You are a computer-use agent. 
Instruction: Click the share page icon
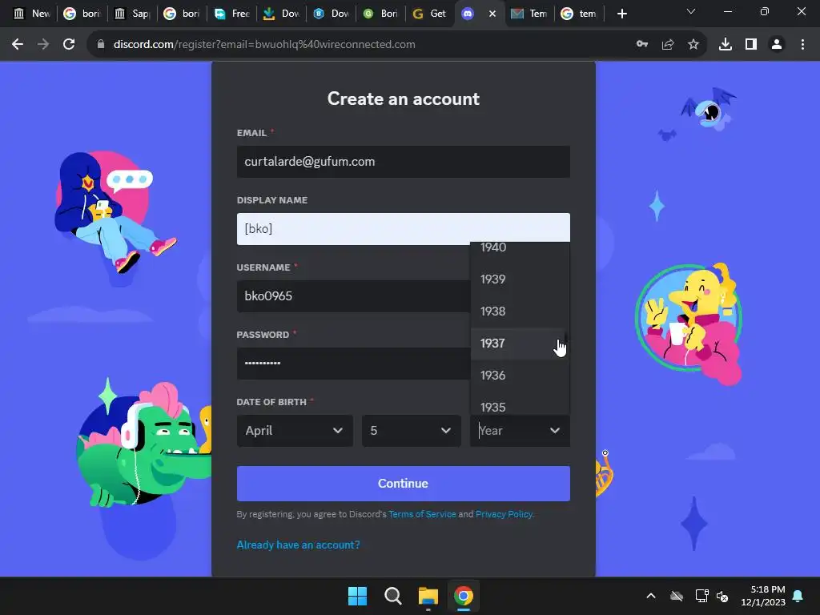click(668, 45)
